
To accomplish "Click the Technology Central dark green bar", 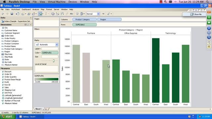I will pos(156,70).
